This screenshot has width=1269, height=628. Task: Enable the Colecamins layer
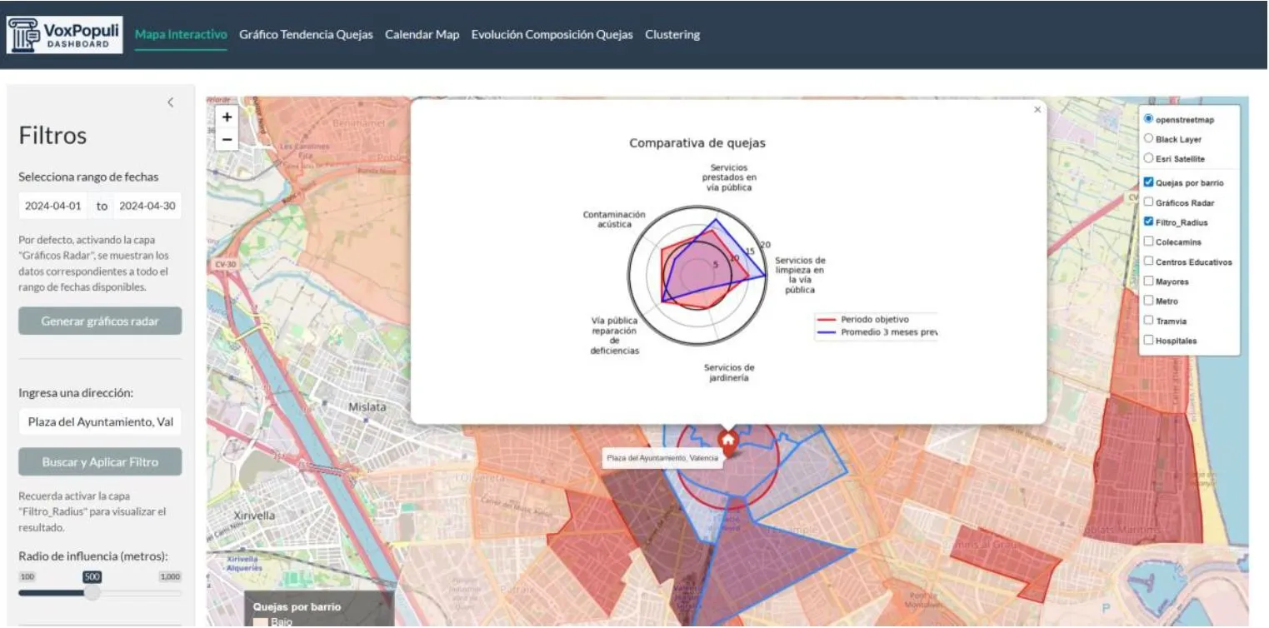pos(1149,242)
